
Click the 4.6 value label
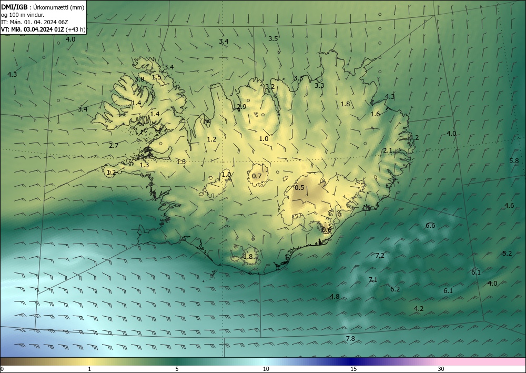pos(509,206)
